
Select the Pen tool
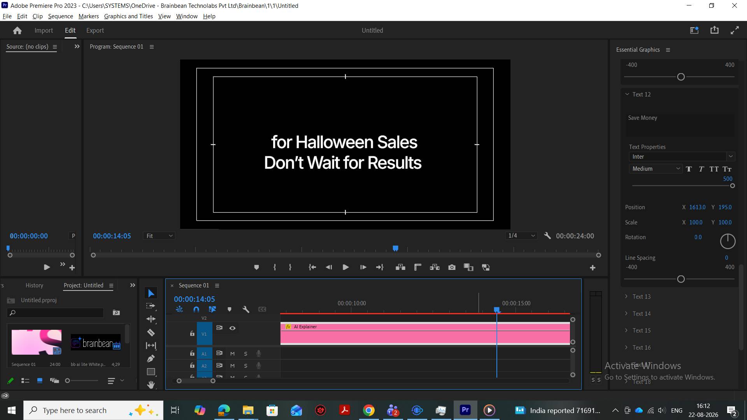click(151, 359)
